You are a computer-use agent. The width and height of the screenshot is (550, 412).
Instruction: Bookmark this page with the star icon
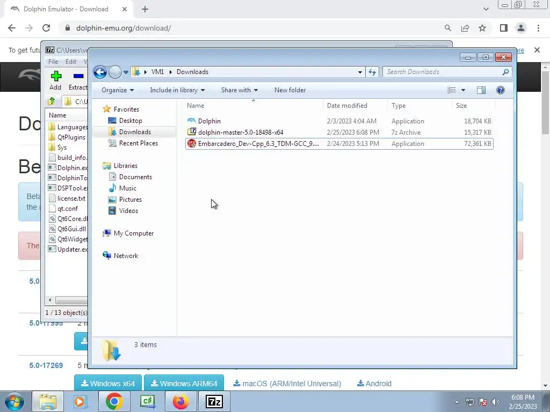(482, 28)
